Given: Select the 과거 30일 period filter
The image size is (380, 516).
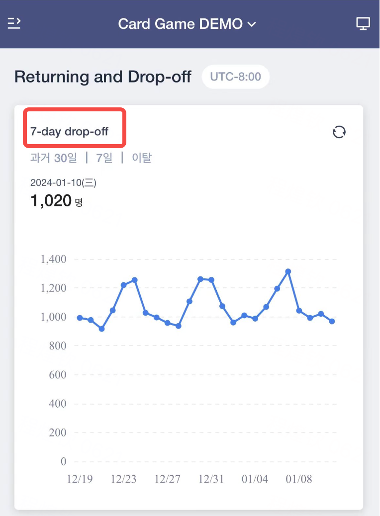Looking at the screenshot, I should [54, 158].
